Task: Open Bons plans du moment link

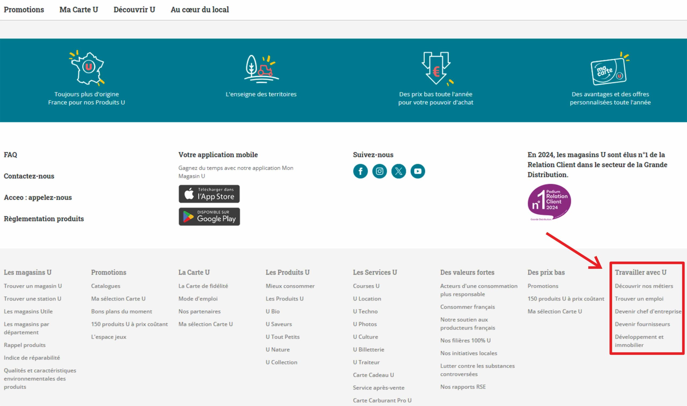Action: coord(122,311)
